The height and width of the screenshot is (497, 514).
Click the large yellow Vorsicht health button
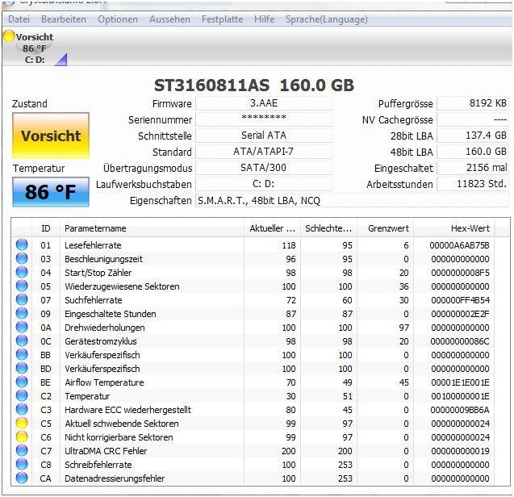(x=51, y=136)
